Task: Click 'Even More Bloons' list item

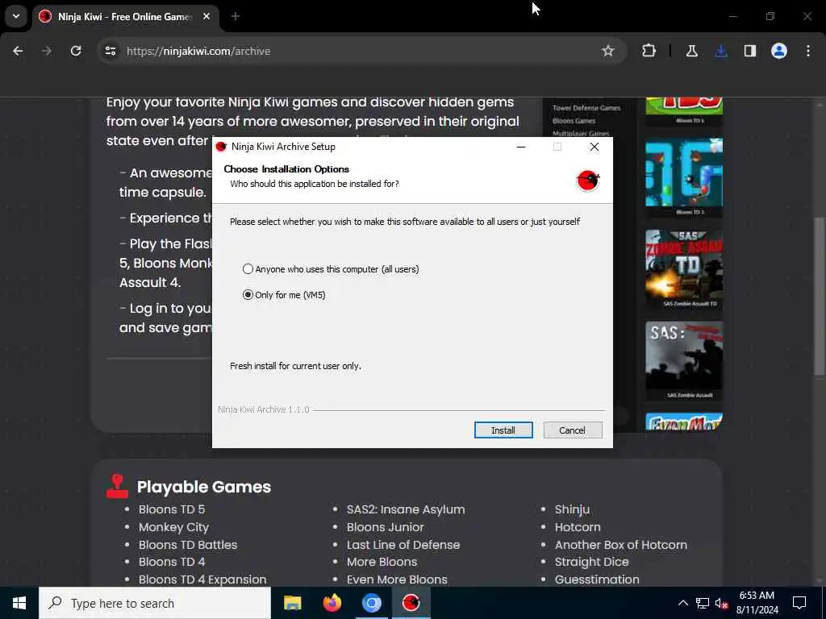Action: [x=397, y=580]
